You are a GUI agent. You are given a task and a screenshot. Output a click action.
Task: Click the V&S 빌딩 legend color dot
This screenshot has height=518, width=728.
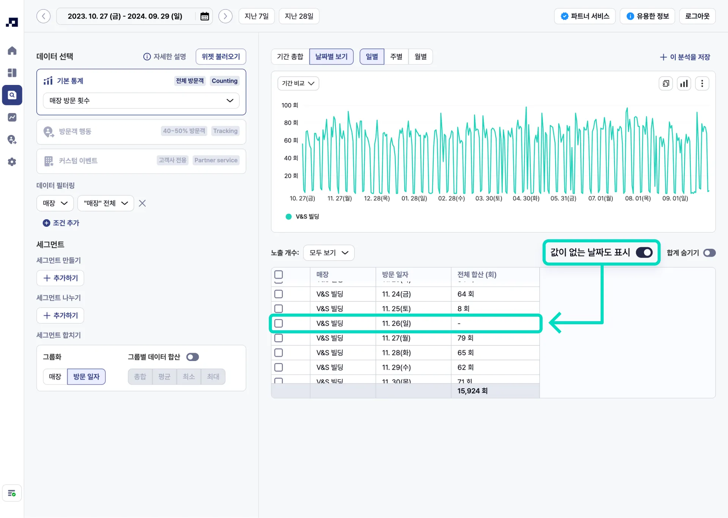pos(289,217)
